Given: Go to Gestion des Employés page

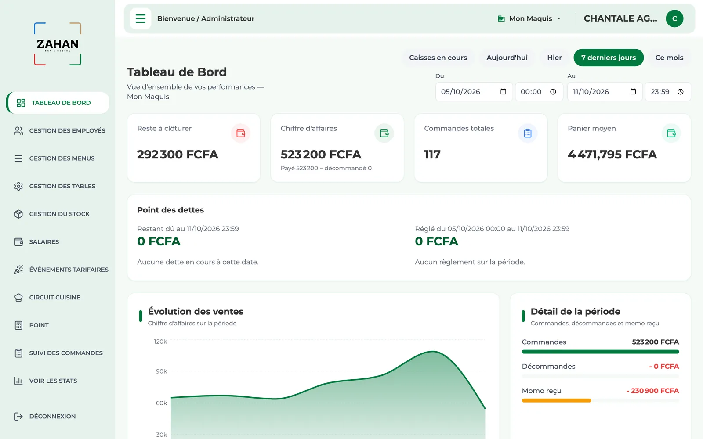Looking at the screenshot, I should [58, 130].
